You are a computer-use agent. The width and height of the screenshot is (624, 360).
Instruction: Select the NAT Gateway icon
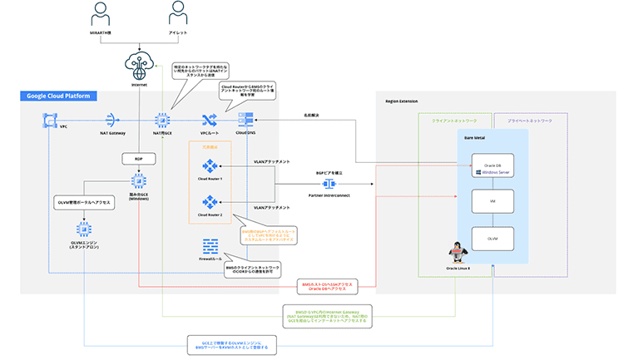(x=112, y=120)
